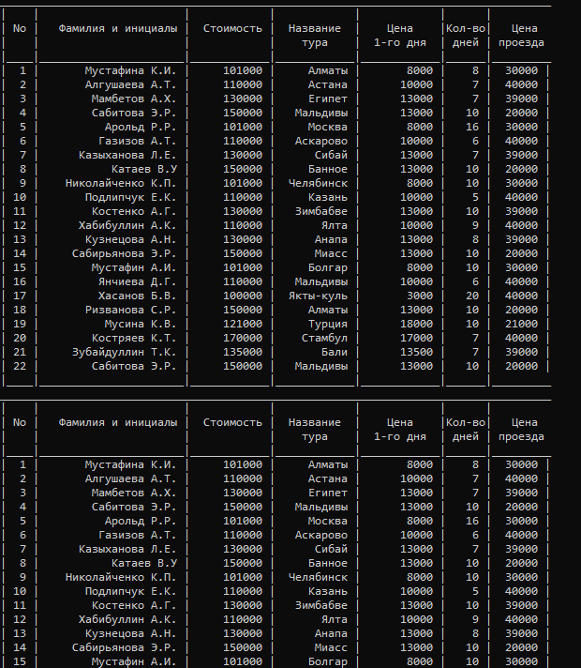The width and height of the screenshot is (581, 668).
Task: Click Челябинск in the second table
Action: click(318, 577)
